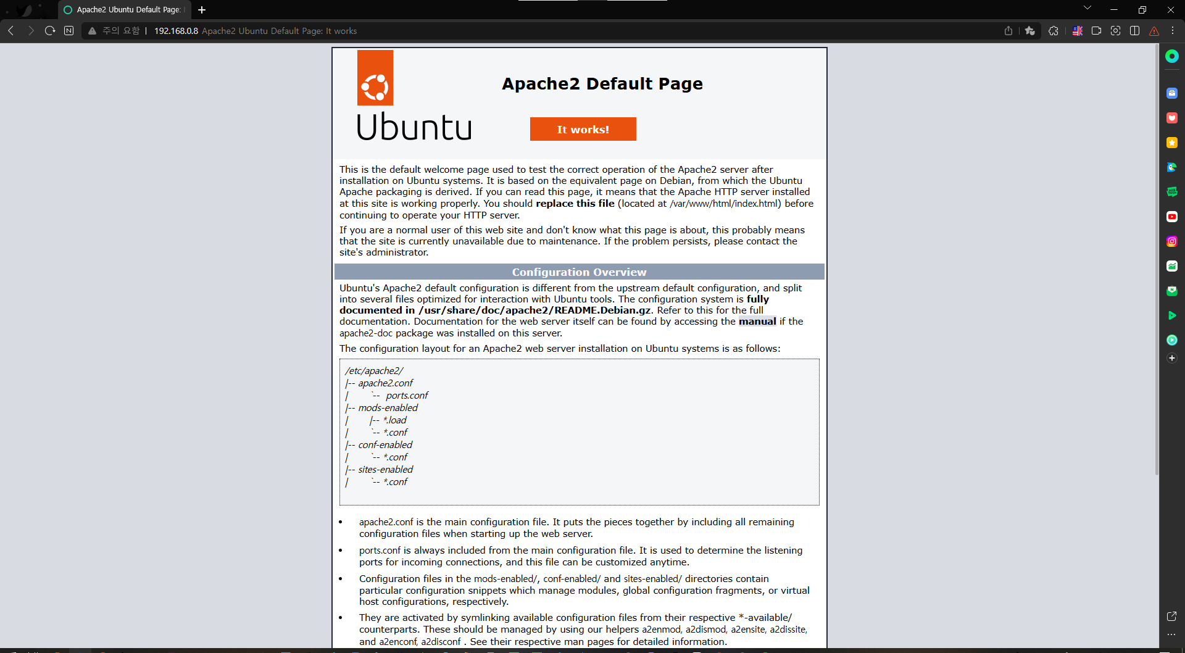The image size is (1185, 653).
Task: Open the screen recording camera icon
Action: 1096,31
